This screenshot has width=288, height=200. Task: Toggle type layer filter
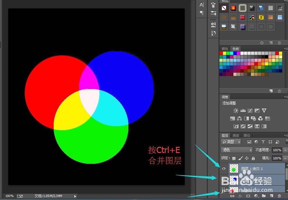263,142
